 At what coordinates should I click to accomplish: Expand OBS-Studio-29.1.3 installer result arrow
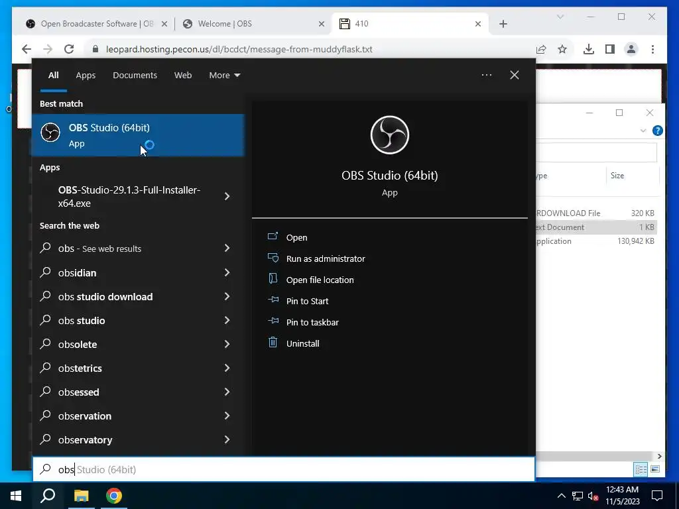click(227, 196)
